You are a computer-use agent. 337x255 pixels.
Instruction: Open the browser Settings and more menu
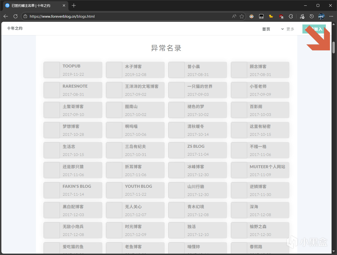[x=331, y=16]
